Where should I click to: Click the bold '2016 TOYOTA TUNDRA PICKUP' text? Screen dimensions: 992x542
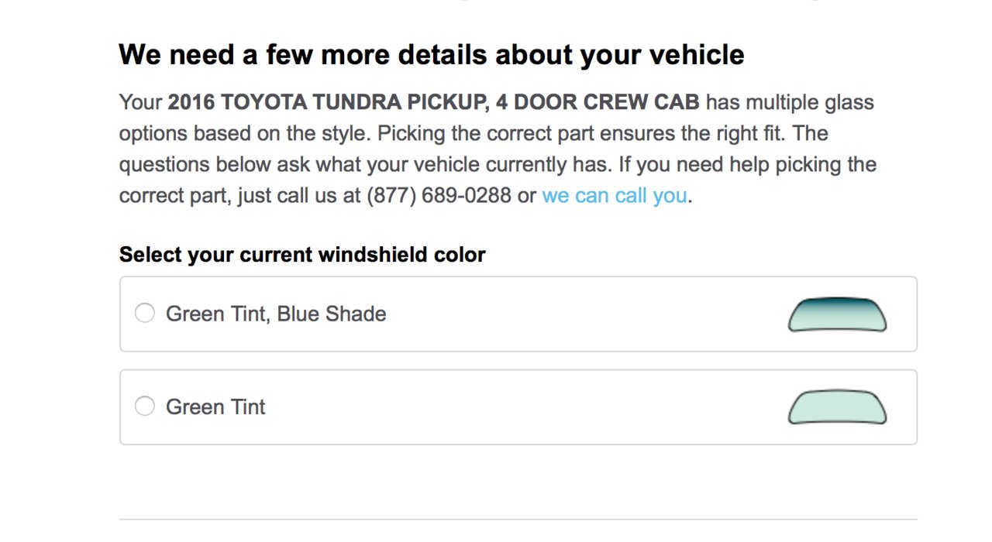point(325,102)
